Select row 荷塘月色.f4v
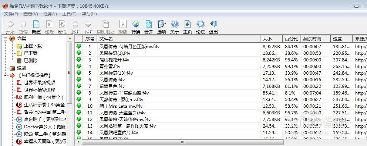The height and width of the screenshot is (146, 367). [220, 86]
